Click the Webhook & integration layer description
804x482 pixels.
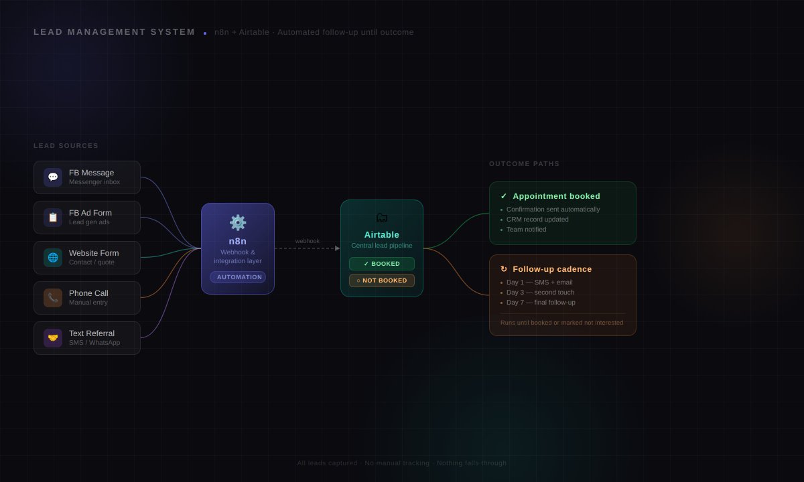point(238,256)
